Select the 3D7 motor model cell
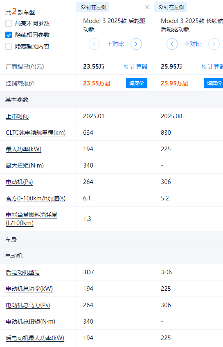 tap(88, 272)
